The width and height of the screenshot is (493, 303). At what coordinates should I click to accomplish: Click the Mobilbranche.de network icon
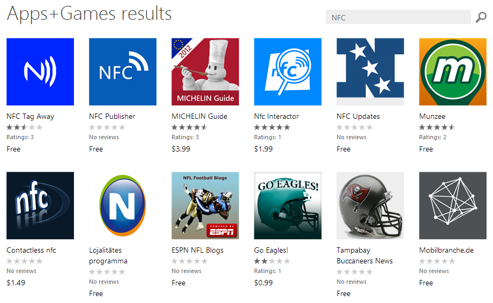pos(453,206)
